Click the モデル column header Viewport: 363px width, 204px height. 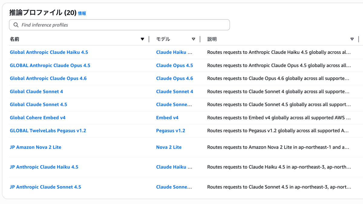click(x=163, y=39)
